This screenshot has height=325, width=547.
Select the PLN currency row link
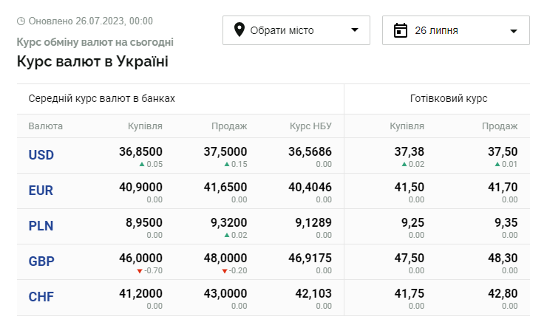41,226
